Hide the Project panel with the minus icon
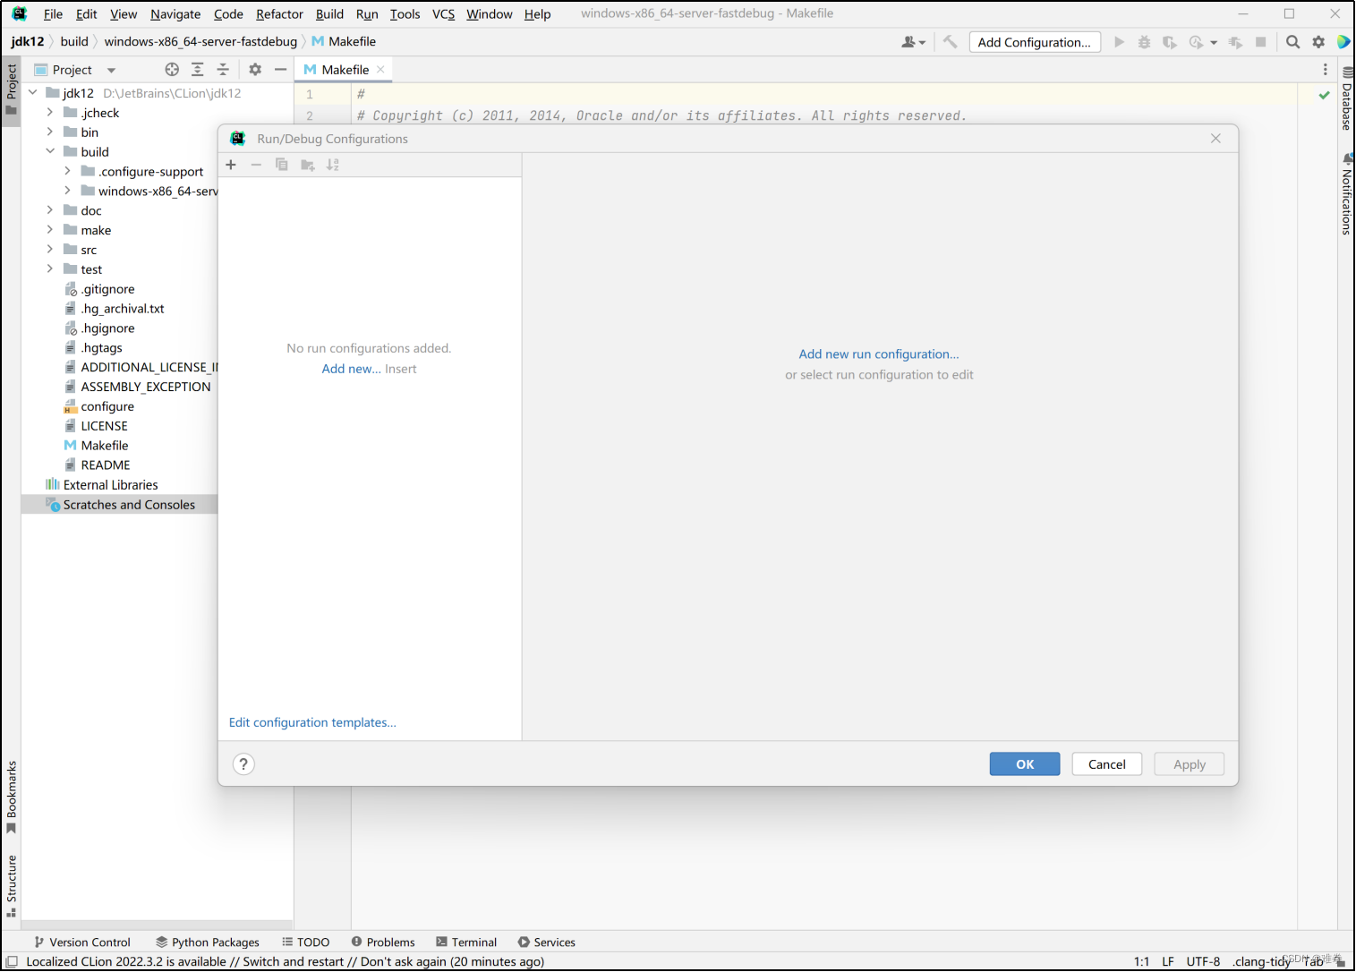The width and height of the screenshot is (1356, 972). click(280, 70)
